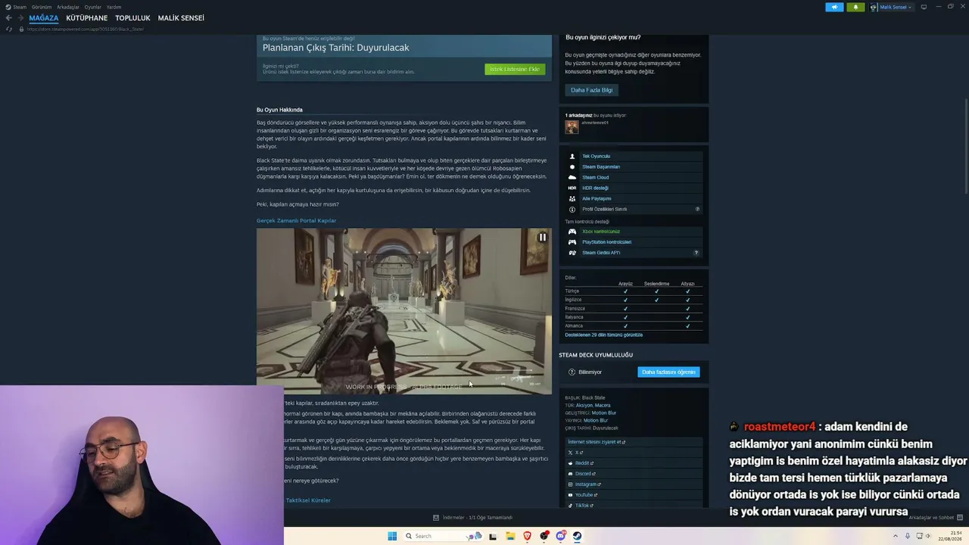Screen dimensions: 969x545
Task: Open the Oyunlar menu
Action: click(x=93, y=7)
